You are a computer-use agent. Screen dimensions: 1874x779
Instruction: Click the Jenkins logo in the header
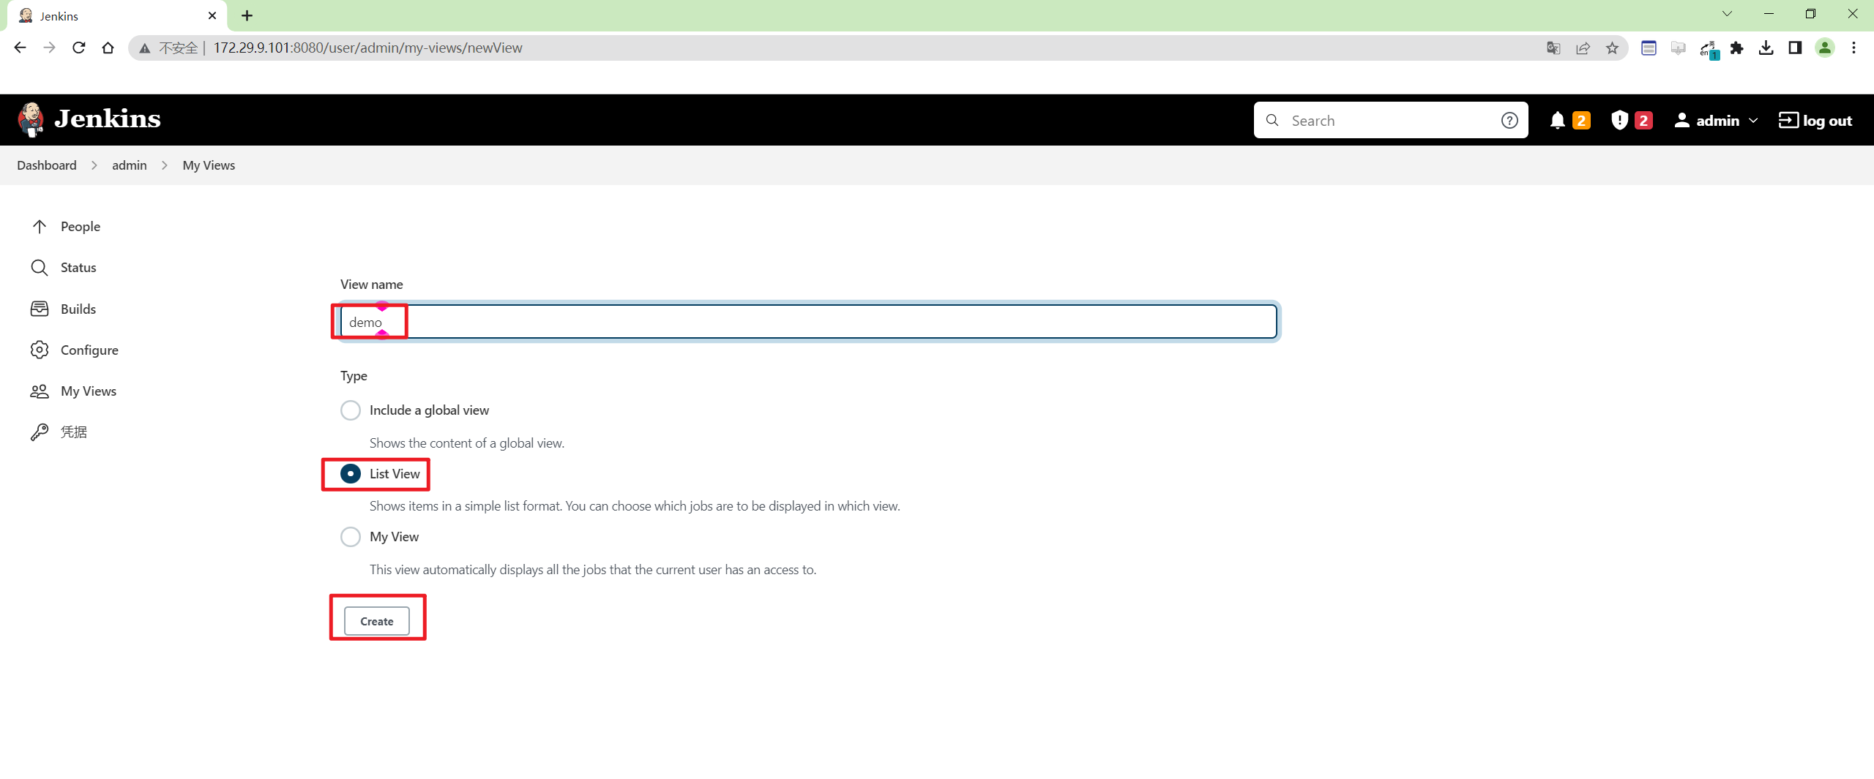[x=89, y=119]
